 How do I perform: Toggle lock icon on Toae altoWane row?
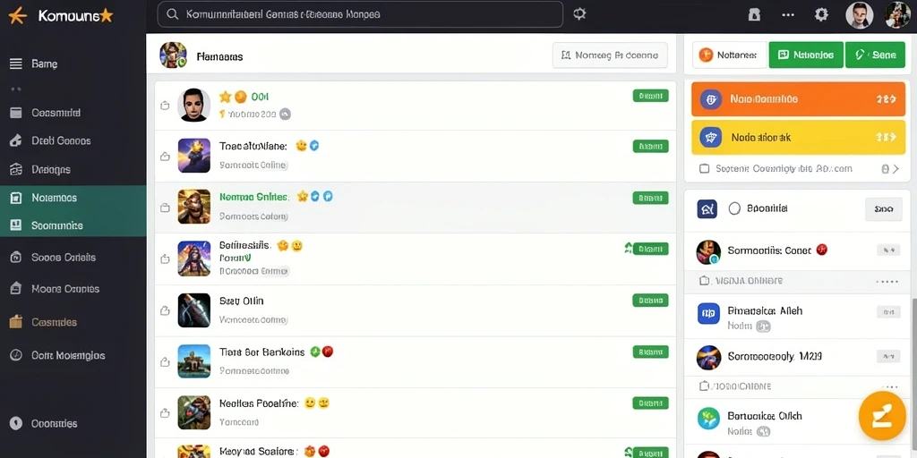(x=165, y=156)
